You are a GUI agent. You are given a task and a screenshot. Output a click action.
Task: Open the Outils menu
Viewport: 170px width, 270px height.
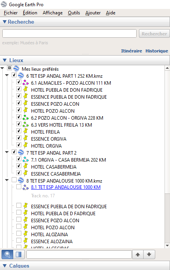click(74, 13)
